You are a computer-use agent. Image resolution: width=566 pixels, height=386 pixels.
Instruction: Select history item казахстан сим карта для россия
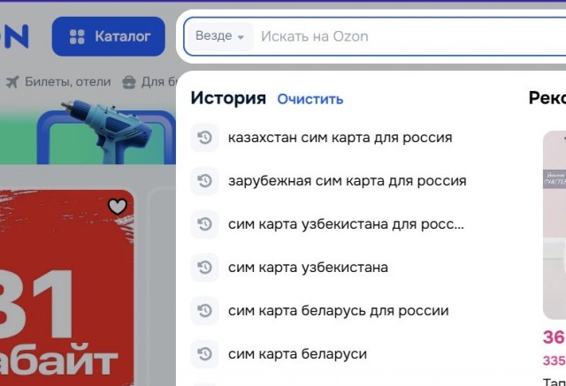point(340,138)
